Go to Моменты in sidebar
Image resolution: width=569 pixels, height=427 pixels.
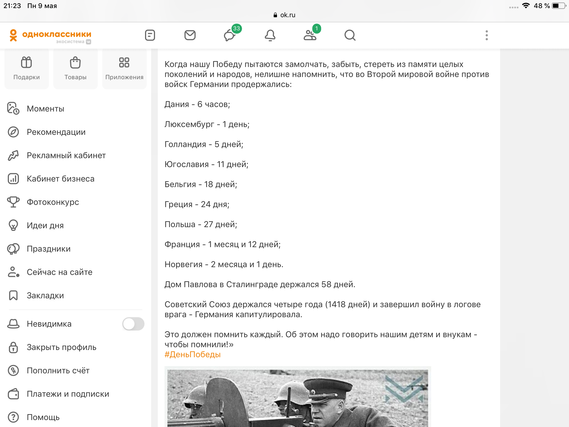click(x=45, y=109)
